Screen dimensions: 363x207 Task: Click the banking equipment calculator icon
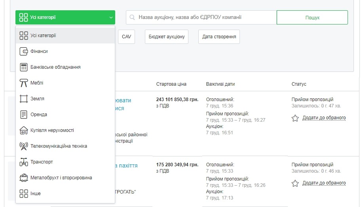[x=24, y=67]
